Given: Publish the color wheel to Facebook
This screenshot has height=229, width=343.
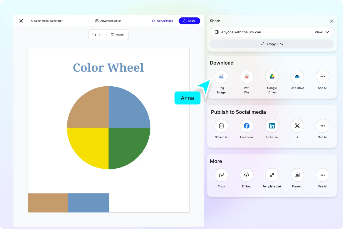Looking at the screenshot, I should tap(246, 126).
